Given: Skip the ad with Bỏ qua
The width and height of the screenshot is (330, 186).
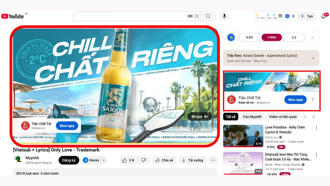Looking at the screenshot, I should (x=200, y=117).
